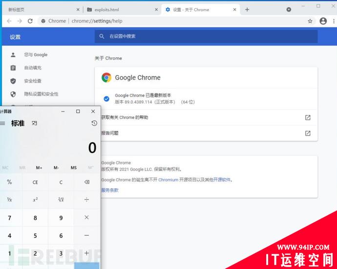Open the Chrome profile avatar icon
Image resolution: width=337 pixels, height=269 pixels.
coord(323,21)
